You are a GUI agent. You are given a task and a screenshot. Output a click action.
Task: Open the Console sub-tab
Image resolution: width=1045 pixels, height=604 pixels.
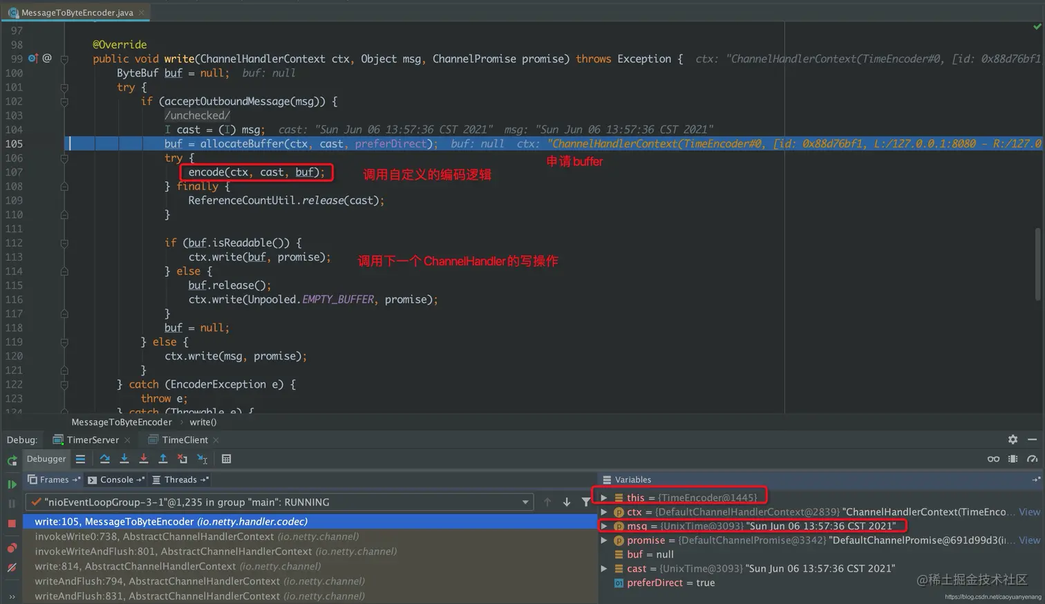pyautogui.click(x=116, y=480)
